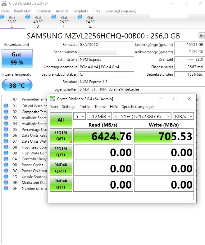
Task: Click SEQ1M Q8T1 read result 6424.76
Action: tap(103, 136)
